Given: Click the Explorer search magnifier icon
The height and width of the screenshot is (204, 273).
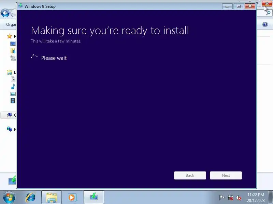Looking at the screenshot, I should tap(268, 13).
